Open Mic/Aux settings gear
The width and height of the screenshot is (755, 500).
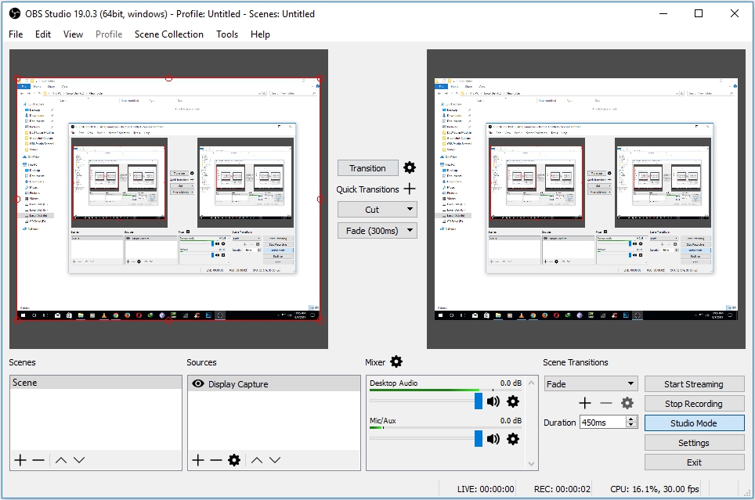click(513, 439)
